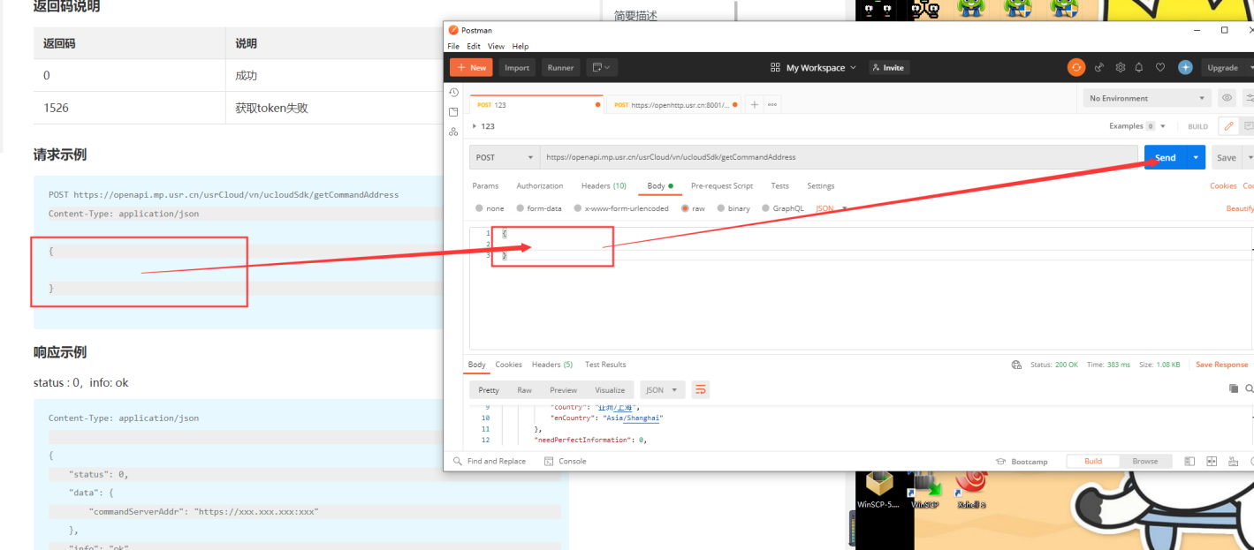Image resolution: width=1254 pixels, height=550 pixels.
Task: Click the orange sync icon in header
Action: 1075,67
